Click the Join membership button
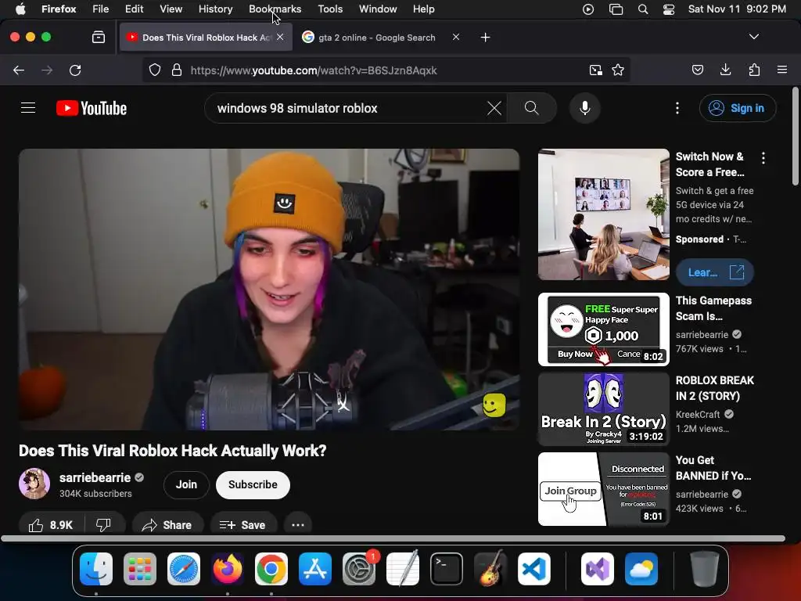 pos(186,484)
